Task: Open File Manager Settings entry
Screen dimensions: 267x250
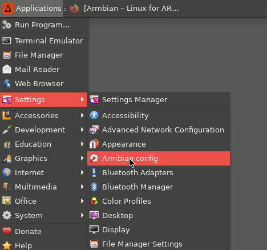Action: [159, 244]
